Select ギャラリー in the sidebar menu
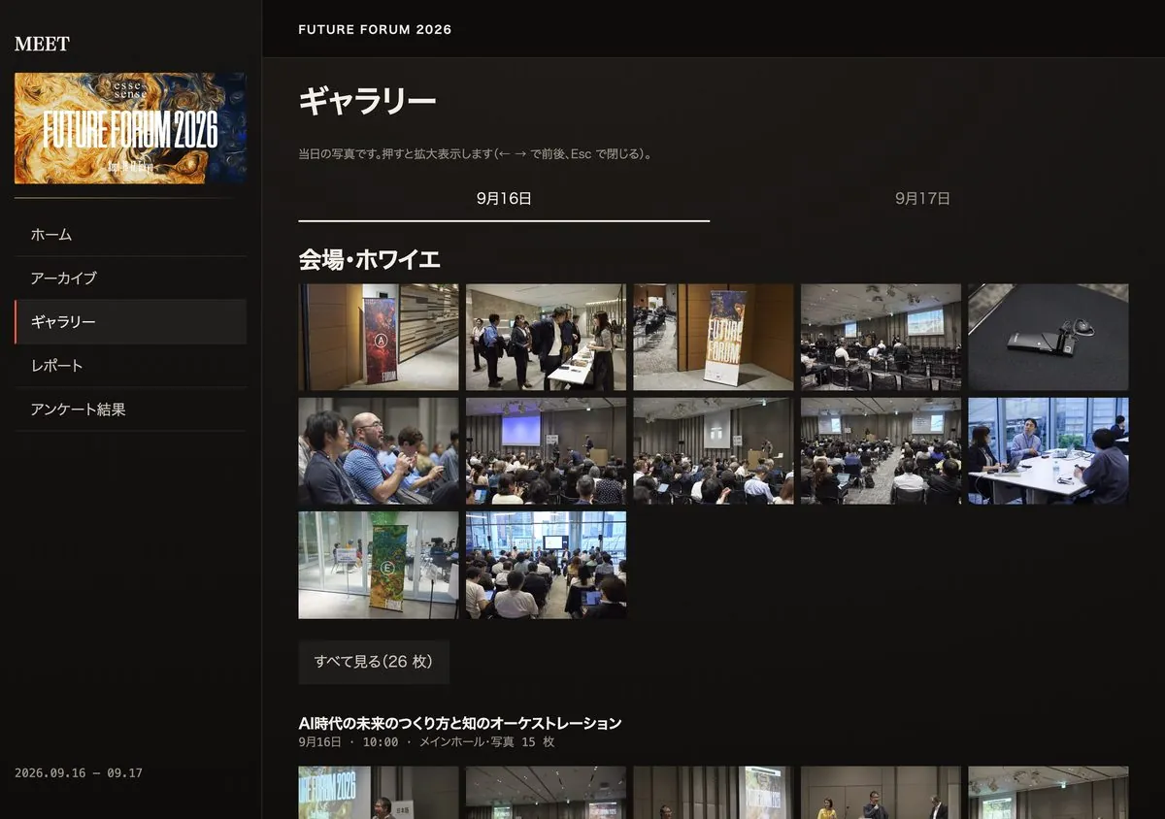Screen dimensions: 1165x819 [x=130, y=322]
